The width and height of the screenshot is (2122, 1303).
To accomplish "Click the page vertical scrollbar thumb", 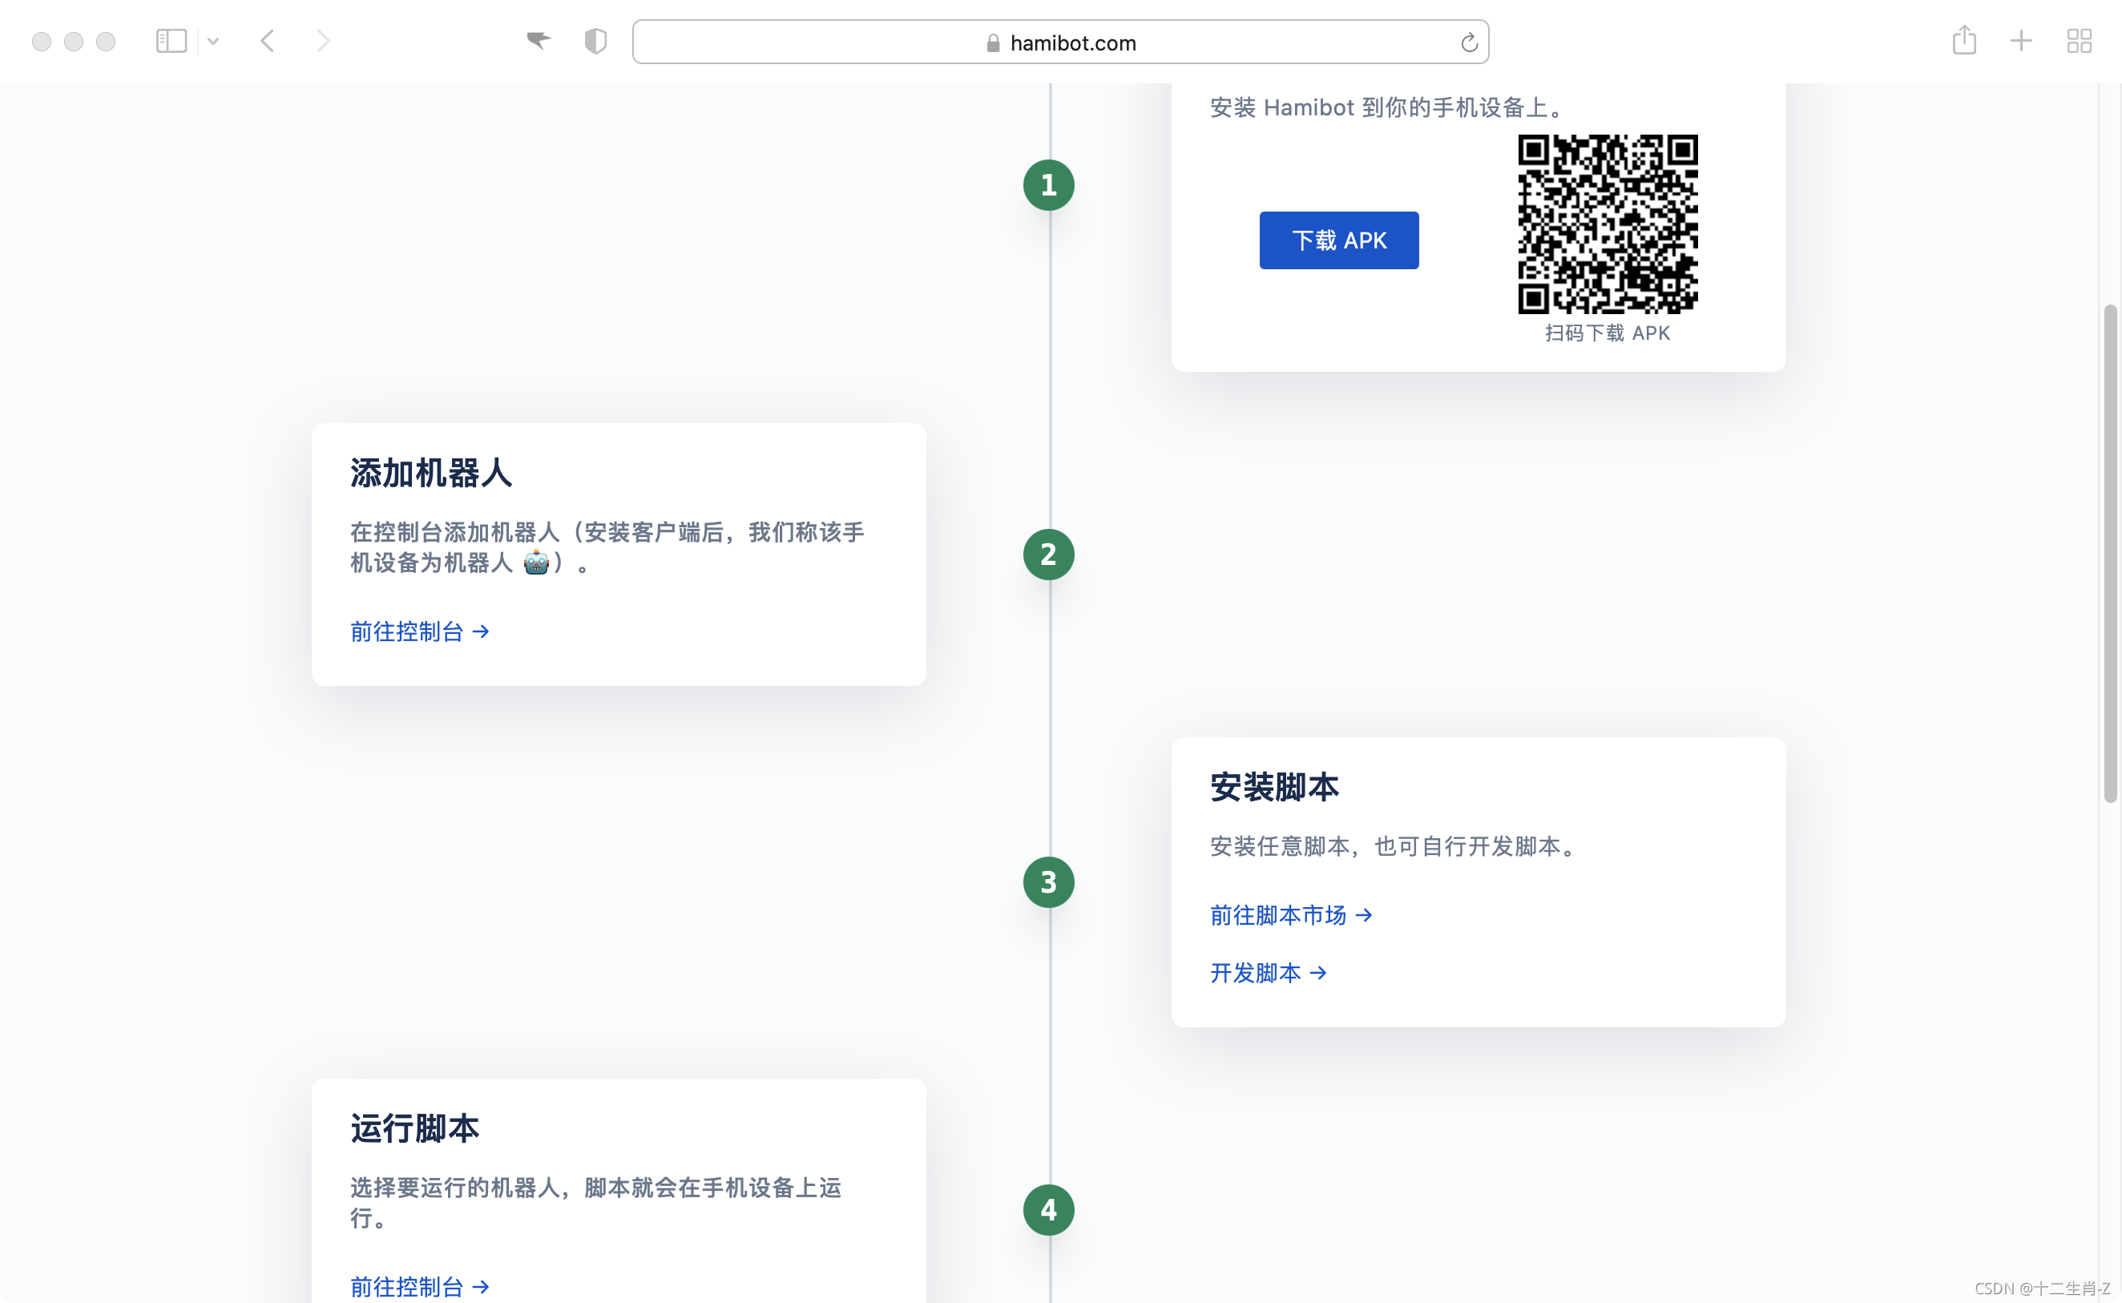I will point(2110,551).
